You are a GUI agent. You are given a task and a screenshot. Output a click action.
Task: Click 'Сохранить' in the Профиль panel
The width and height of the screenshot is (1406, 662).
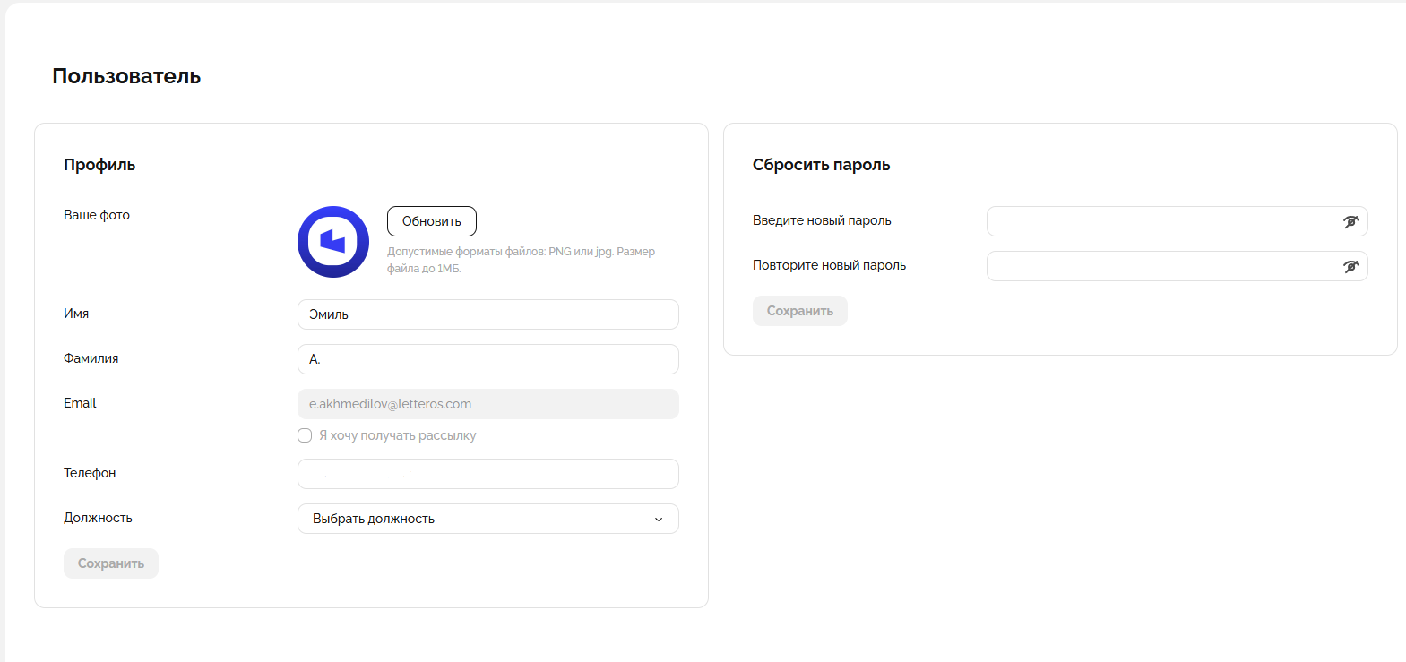tap(111, 563)
